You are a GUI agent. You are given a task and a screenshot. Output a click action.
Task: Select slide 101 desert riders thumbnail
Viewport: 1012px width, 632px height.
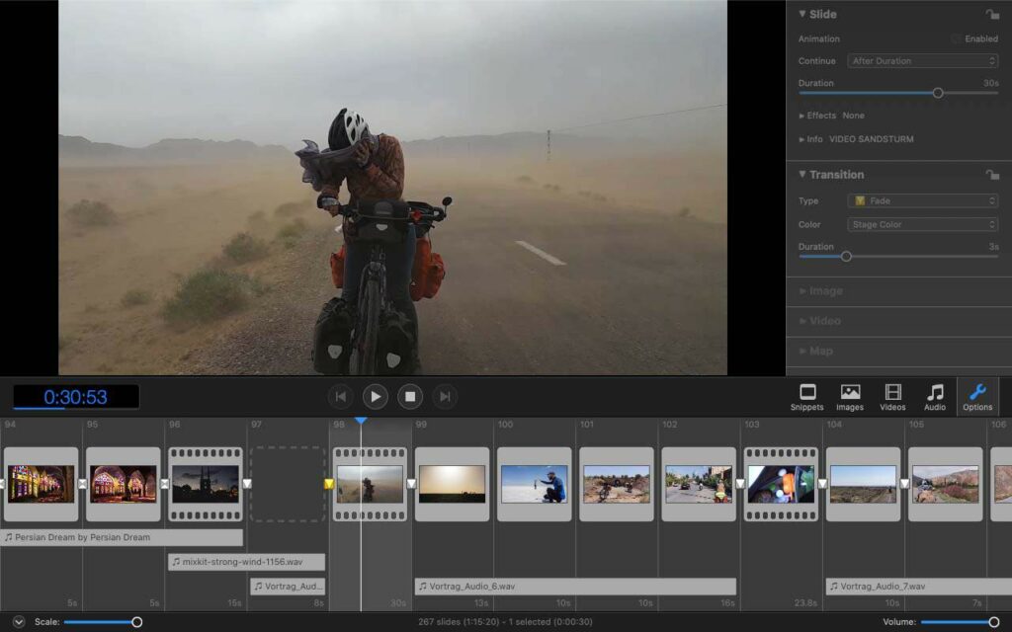[617, 484]
